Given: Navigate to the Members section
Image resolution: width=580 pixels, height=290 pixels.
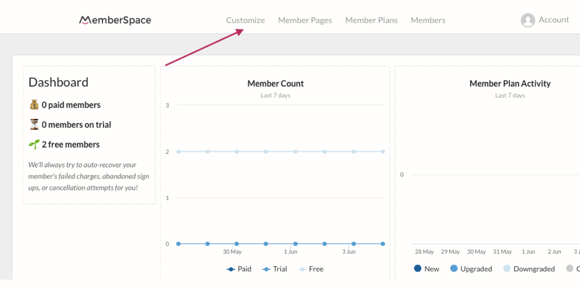Looking at the screenshot, I should pos(428,20).
